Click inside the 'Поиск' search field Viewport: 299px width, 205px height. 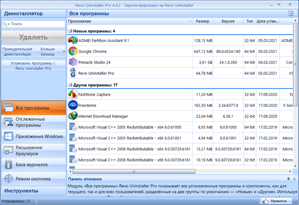pyautogui.click(x=35, y=23)
